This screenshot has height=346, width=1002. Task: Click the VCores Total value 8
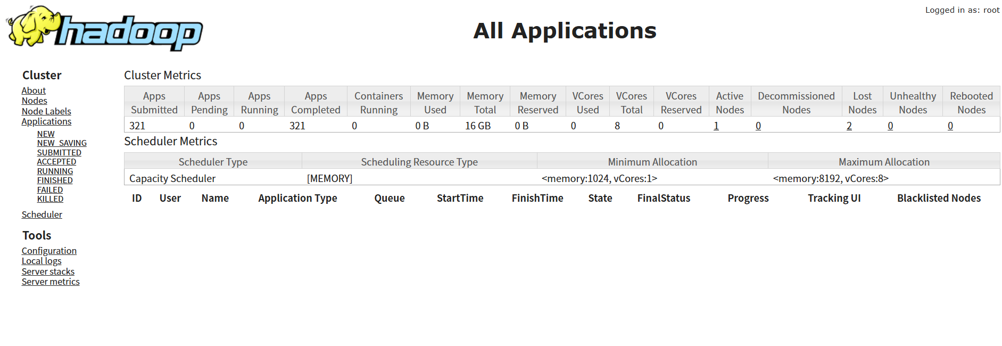coord(617,126)
